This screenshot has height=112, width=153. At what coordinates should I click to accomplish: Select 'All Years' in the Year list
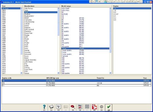point(11,9)
